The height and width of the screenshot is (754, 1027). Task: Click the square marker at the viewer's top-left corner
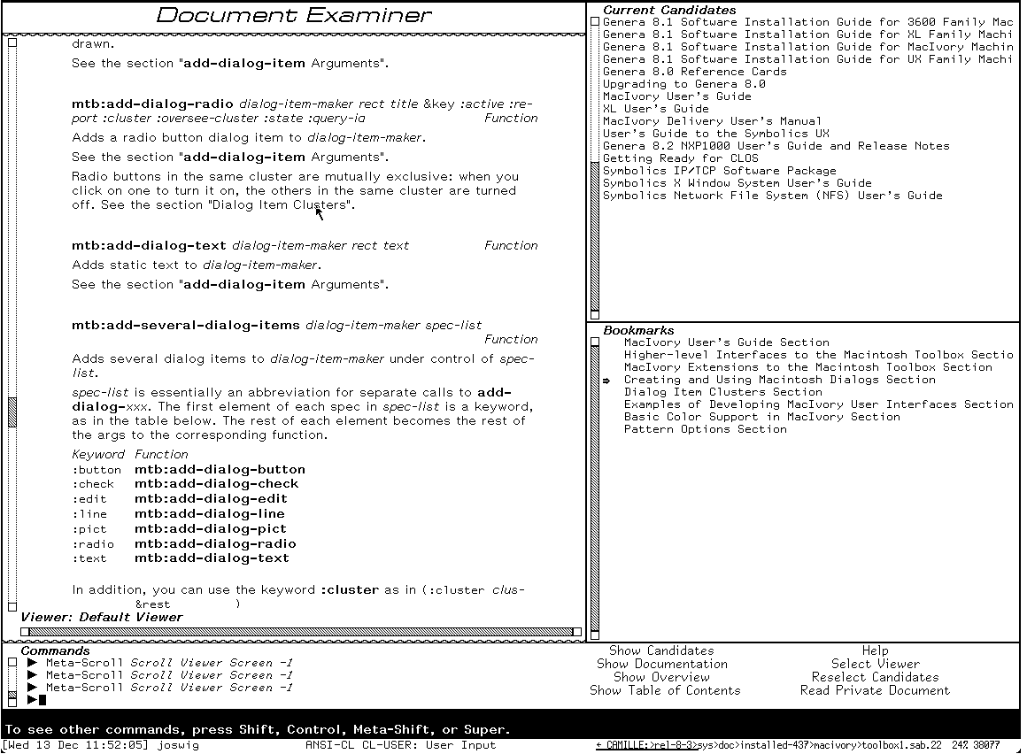(12, 42)
